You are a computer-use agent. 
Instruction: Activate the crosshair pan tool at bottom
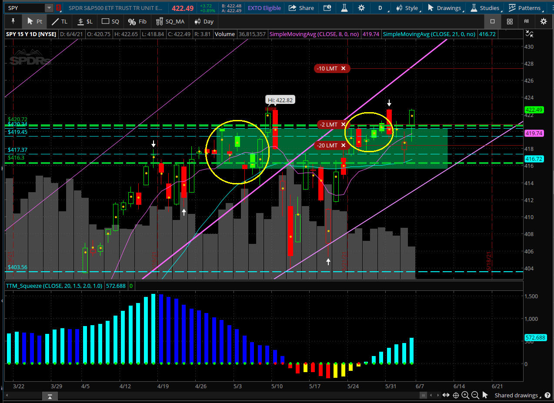point(456,395)
